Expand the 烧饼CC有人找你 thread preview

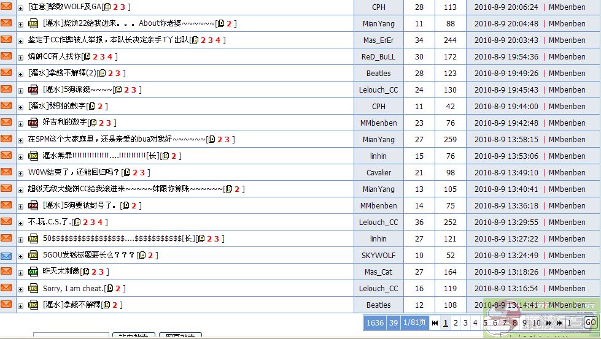pos(20,57)
